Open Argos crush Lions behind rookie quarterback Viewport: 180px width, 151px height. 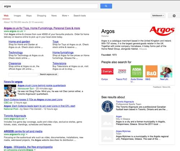point(42,86)
